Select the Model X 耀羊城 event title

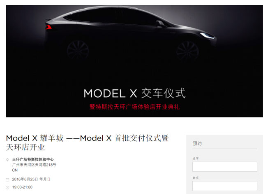[x=87, y=143]
